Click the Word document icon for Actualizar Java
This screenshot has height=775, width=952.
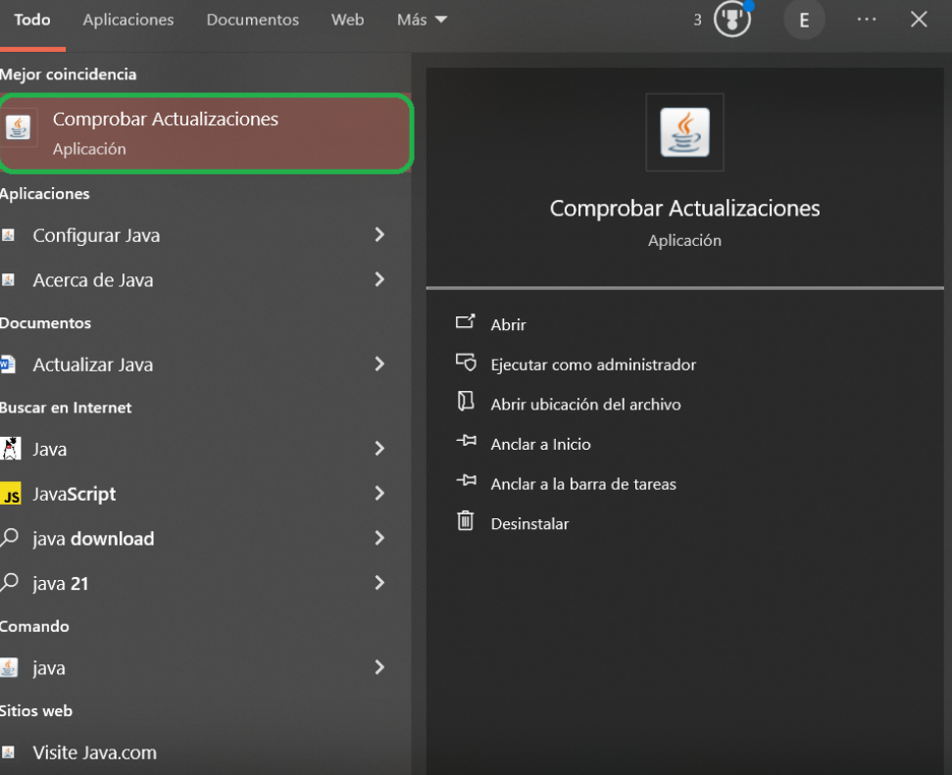coord(9,364)
